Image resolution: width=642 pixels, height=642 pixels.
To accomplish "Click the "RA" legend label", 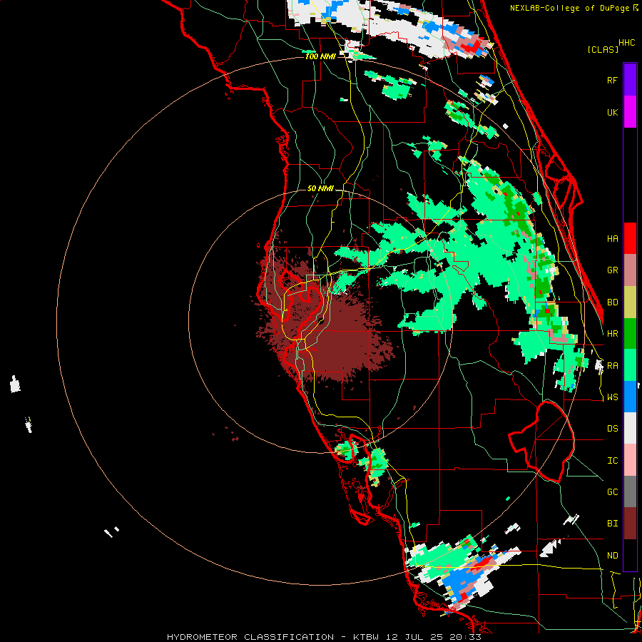I will tap(612, 366).
